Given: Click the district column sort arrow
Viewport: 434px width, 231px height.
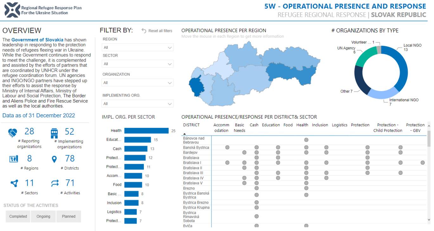Looking at the screenshot, I should [x=185, y=134].
